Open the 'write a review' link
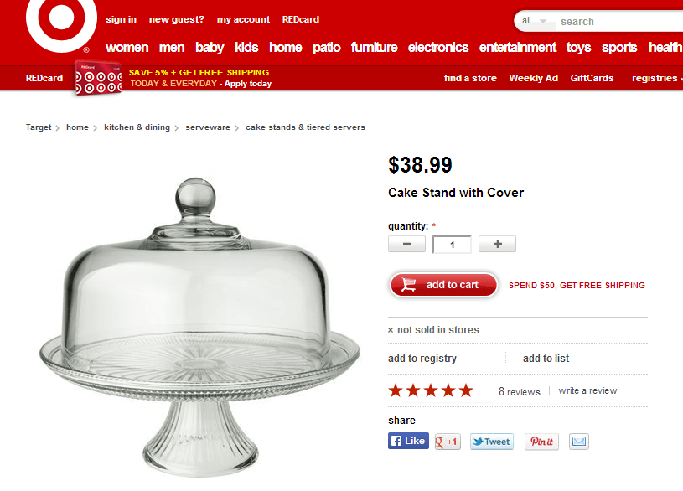This screenshot has width=683, height=491. coord(587,390)
